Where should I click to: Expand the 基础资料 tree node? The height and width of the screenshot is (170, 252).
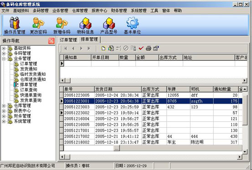(x=4, y=48)
